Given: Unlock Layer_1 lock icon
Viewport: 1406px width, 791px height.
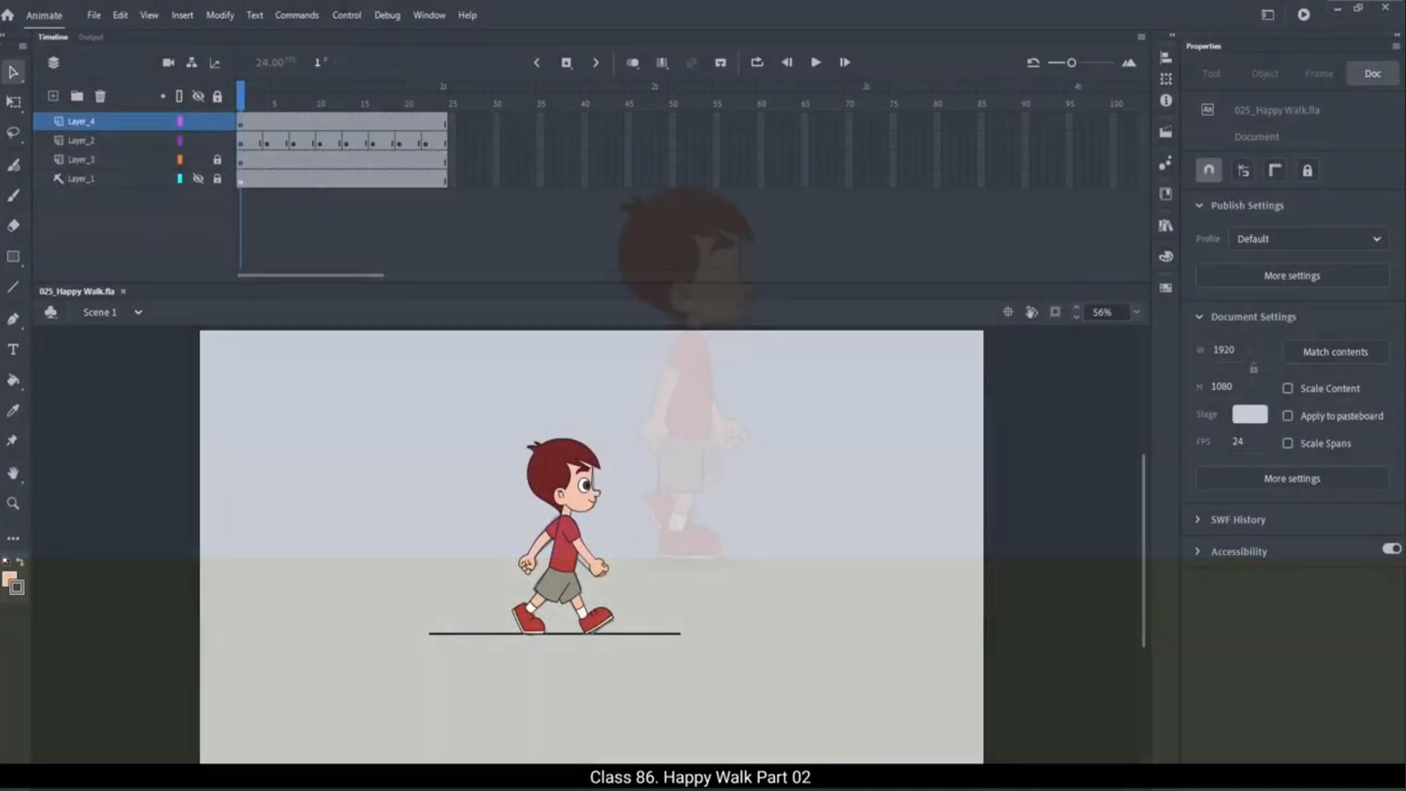Looking at the screenshot, I should tap(217, 178).
